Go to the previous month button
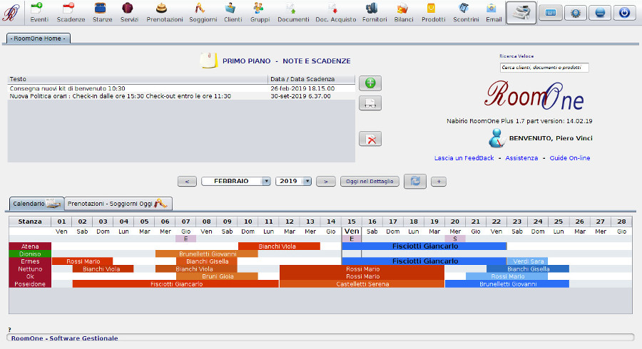This screenshot has height=349, width=642. click(187, 181)
